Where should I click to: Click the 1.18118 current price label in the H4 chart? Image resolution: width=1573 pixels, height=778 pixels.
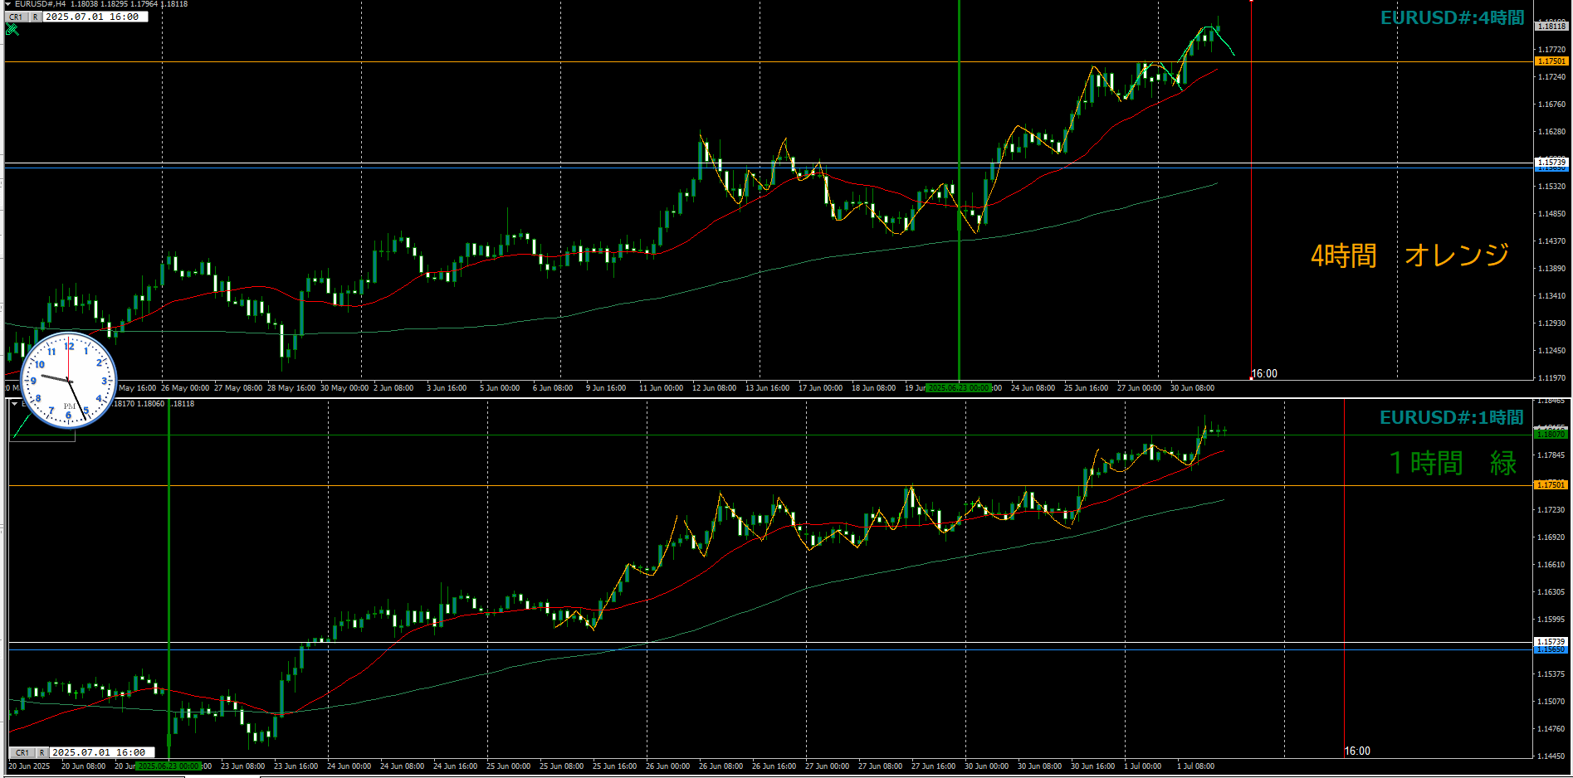pyautogui.click(x=1551, y=26)
